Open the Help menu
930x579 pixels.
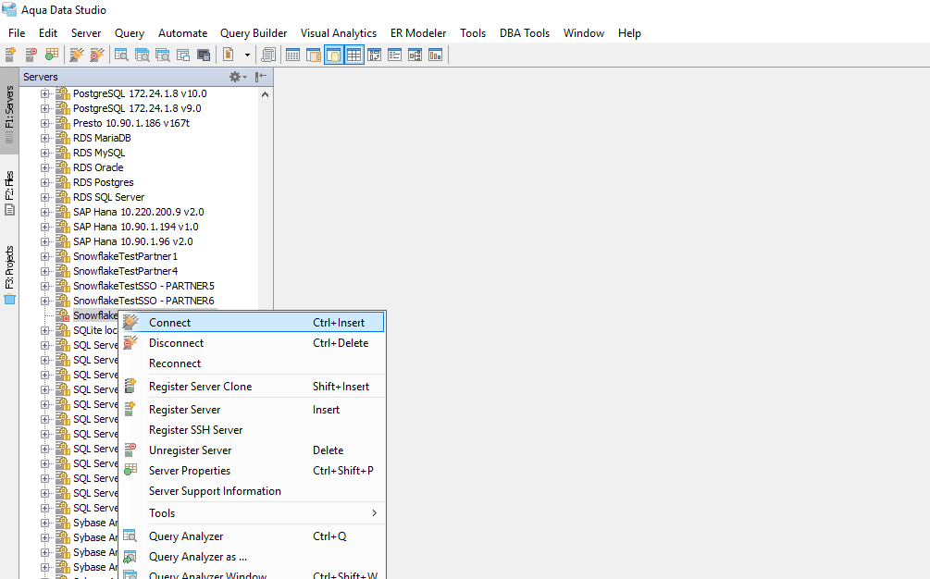(629, 33)
